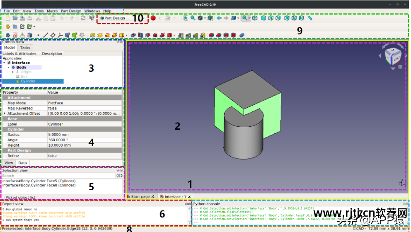Start macro recording with red circle
The image size is (411, 232).
click(x=153, y=18)
